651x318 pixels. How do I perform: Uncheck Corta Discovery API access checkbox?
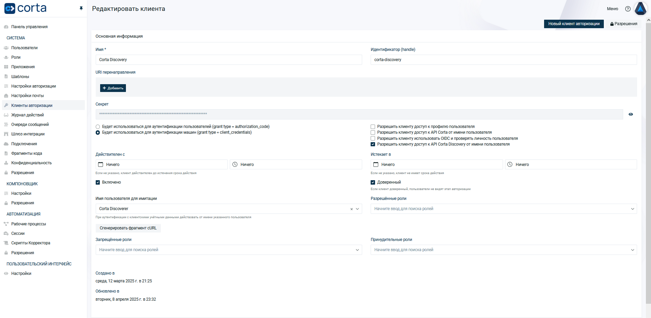tap(373, 144)
